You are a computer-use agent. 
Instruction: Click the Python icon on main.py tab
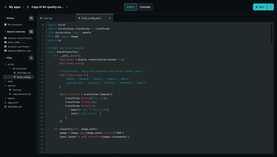[41, 18]
